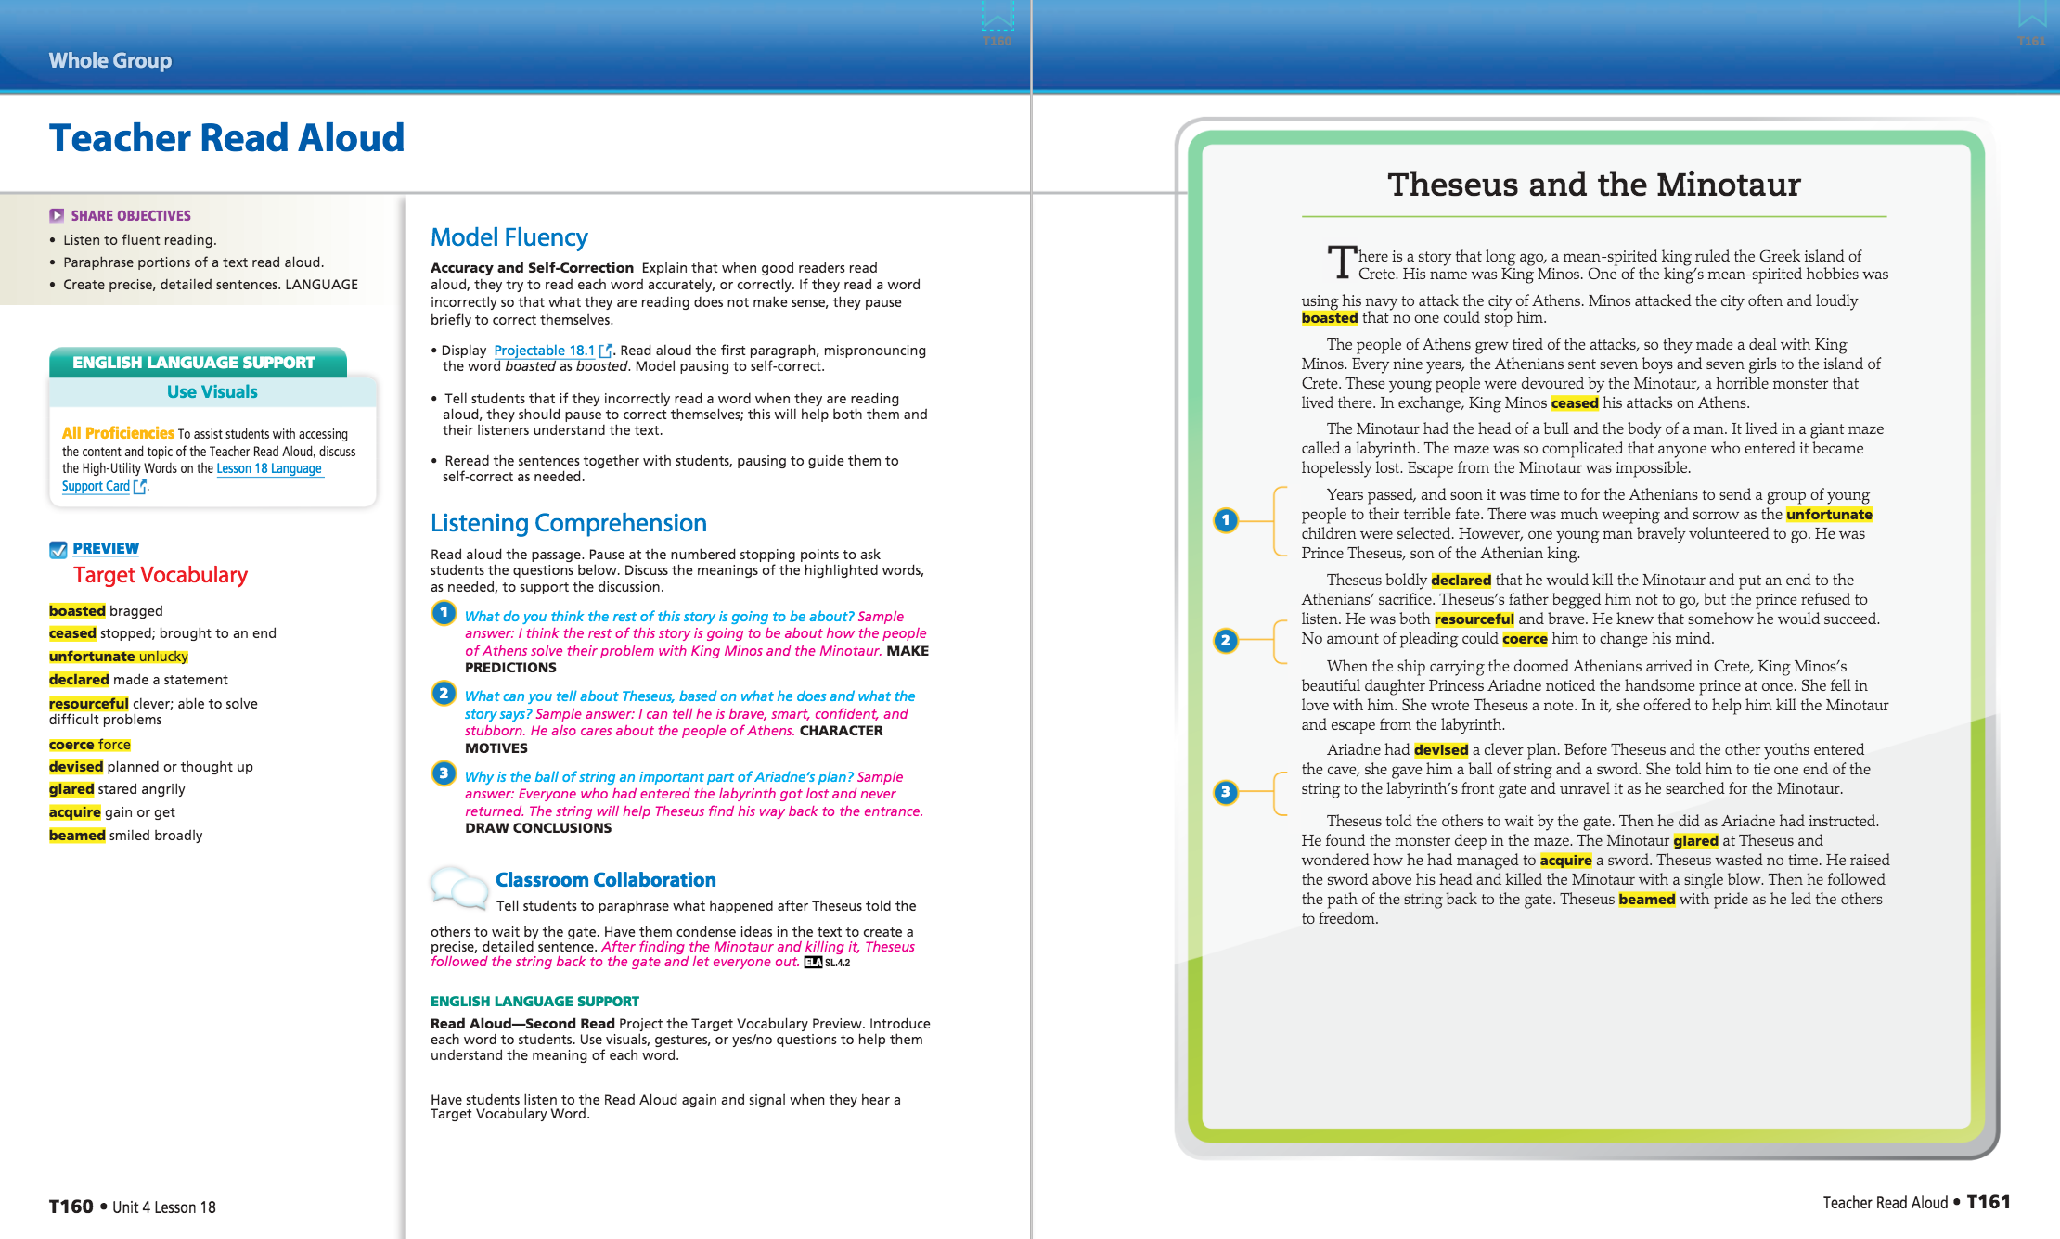Click the Target Vocabulary heading

[x=161, y=575]
